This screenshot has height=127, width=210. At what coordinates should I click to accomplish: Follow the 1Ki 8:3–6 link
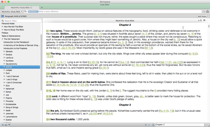107,113
